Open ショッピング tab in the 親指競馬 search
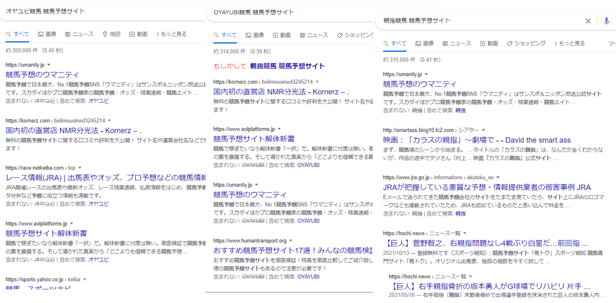 [x=526, y=44]
